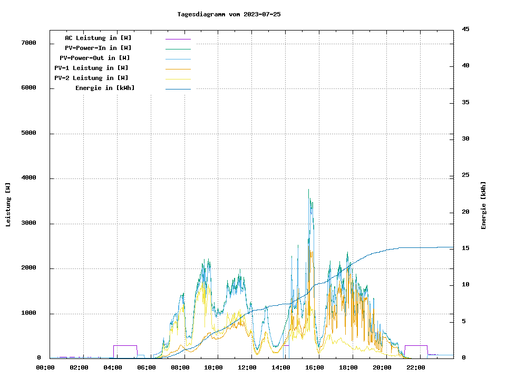Click the Leistung [W] left axis title

(8, 205)
